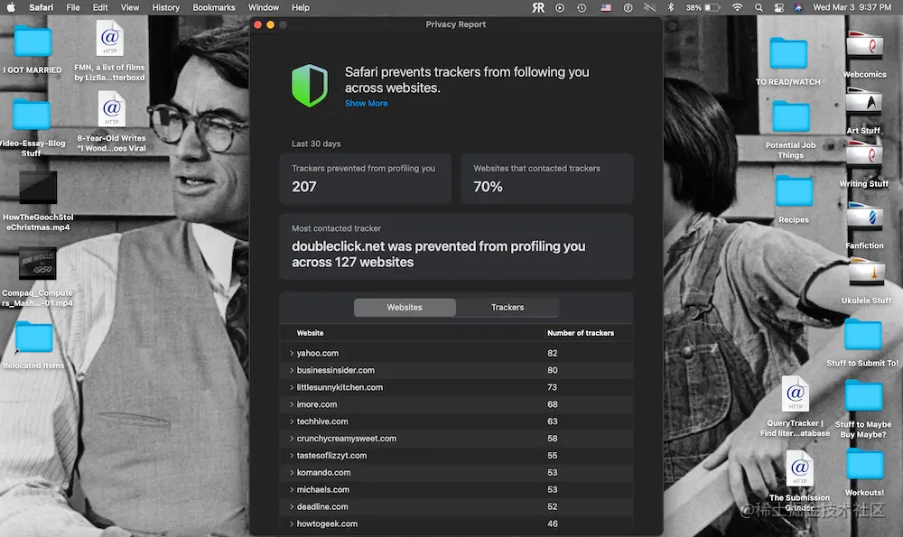
Task: Switch to the Trackers tab
Action: [x=507, y=308]
